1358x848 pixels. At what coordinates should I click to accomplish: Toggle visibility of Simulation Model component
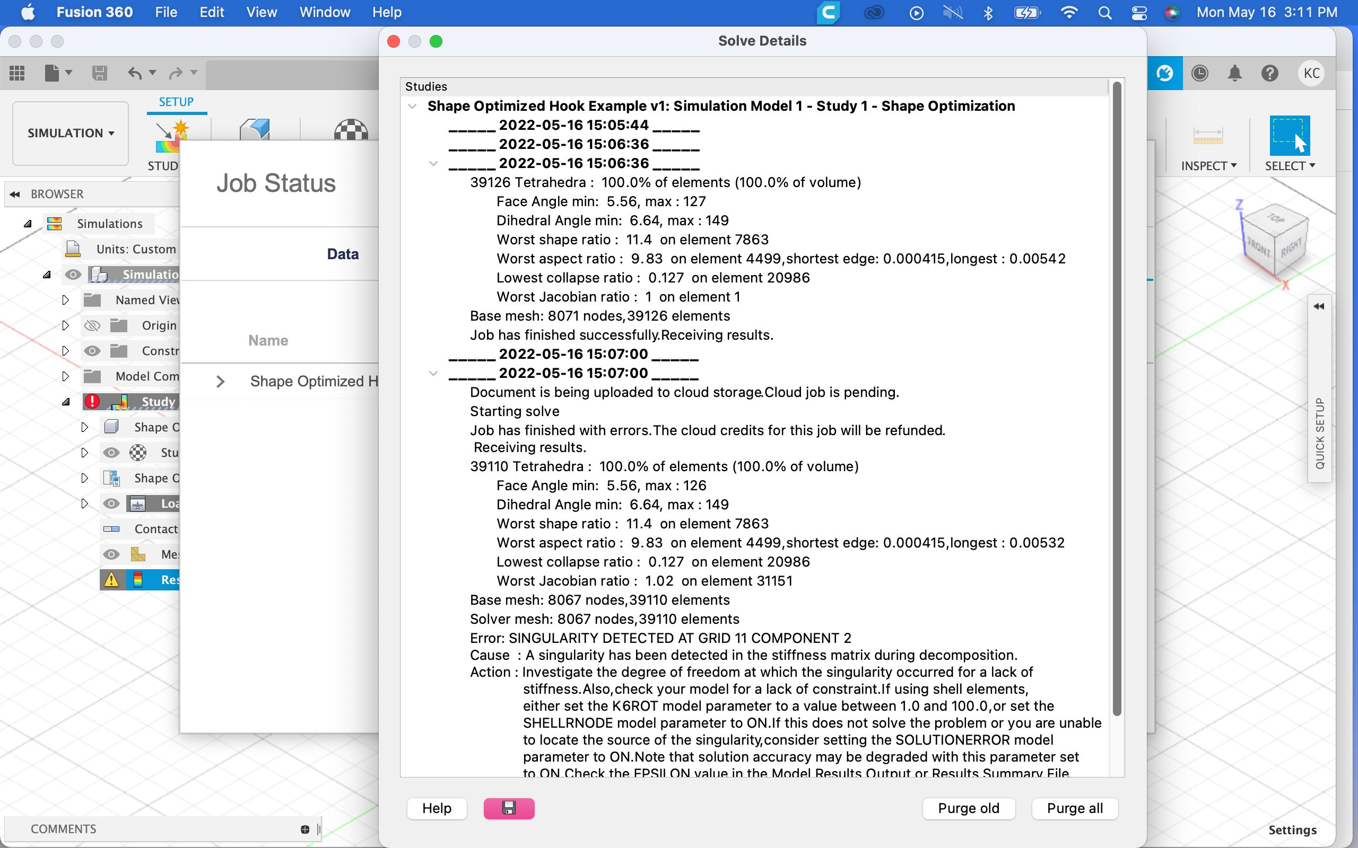pos(73,275)
